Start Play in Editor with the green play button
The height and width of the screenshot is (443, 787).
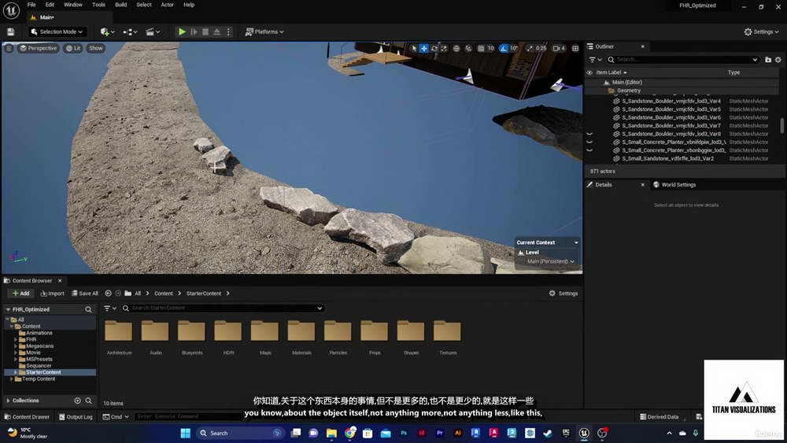click(182, 31)
